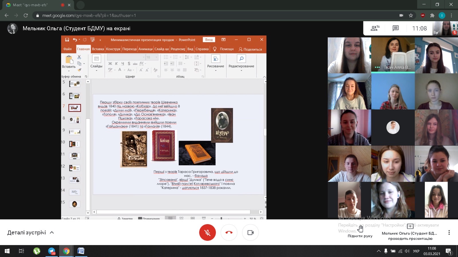This screenshot has width=458, height=257.
Task: Select slide 8 thumbnail
Action: coord(74,120)
